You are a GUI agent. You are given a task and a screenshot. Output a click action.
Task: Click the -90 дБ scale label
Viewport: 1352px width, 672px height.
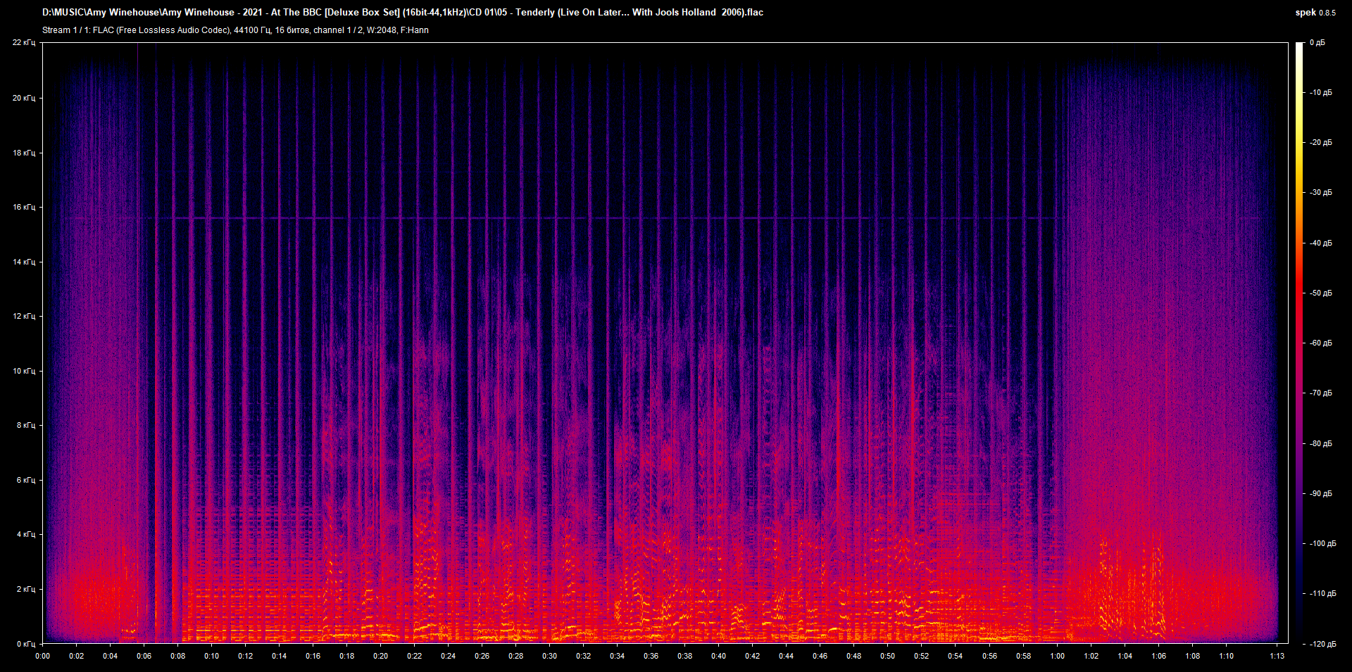(1320, 494)
